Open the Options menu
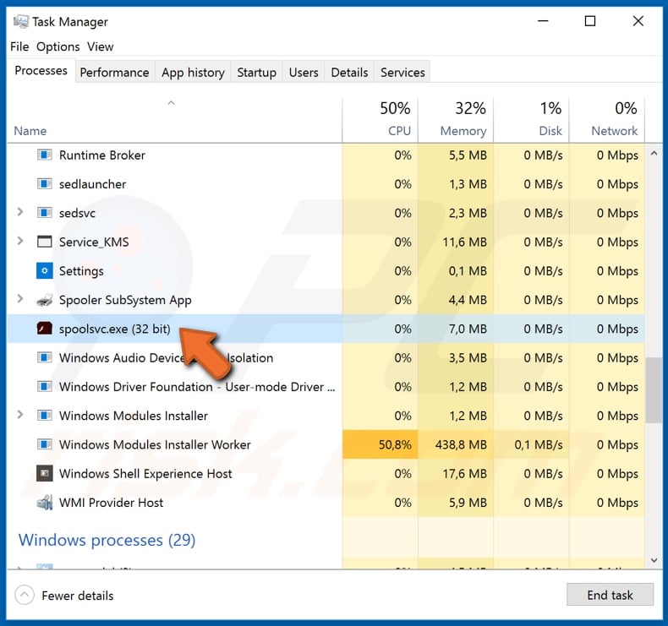The image size is (668, 626). click(x=58, y=46)
